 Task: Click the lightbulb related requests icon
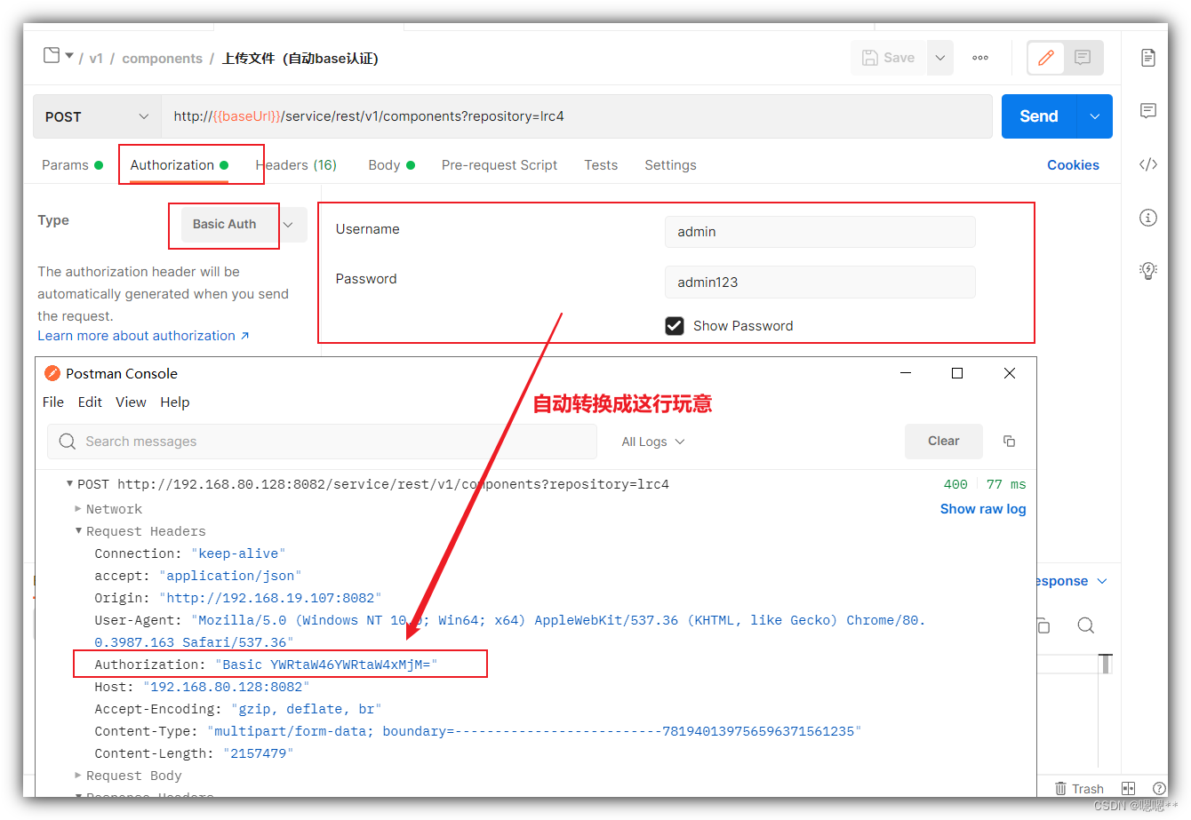1148,271
